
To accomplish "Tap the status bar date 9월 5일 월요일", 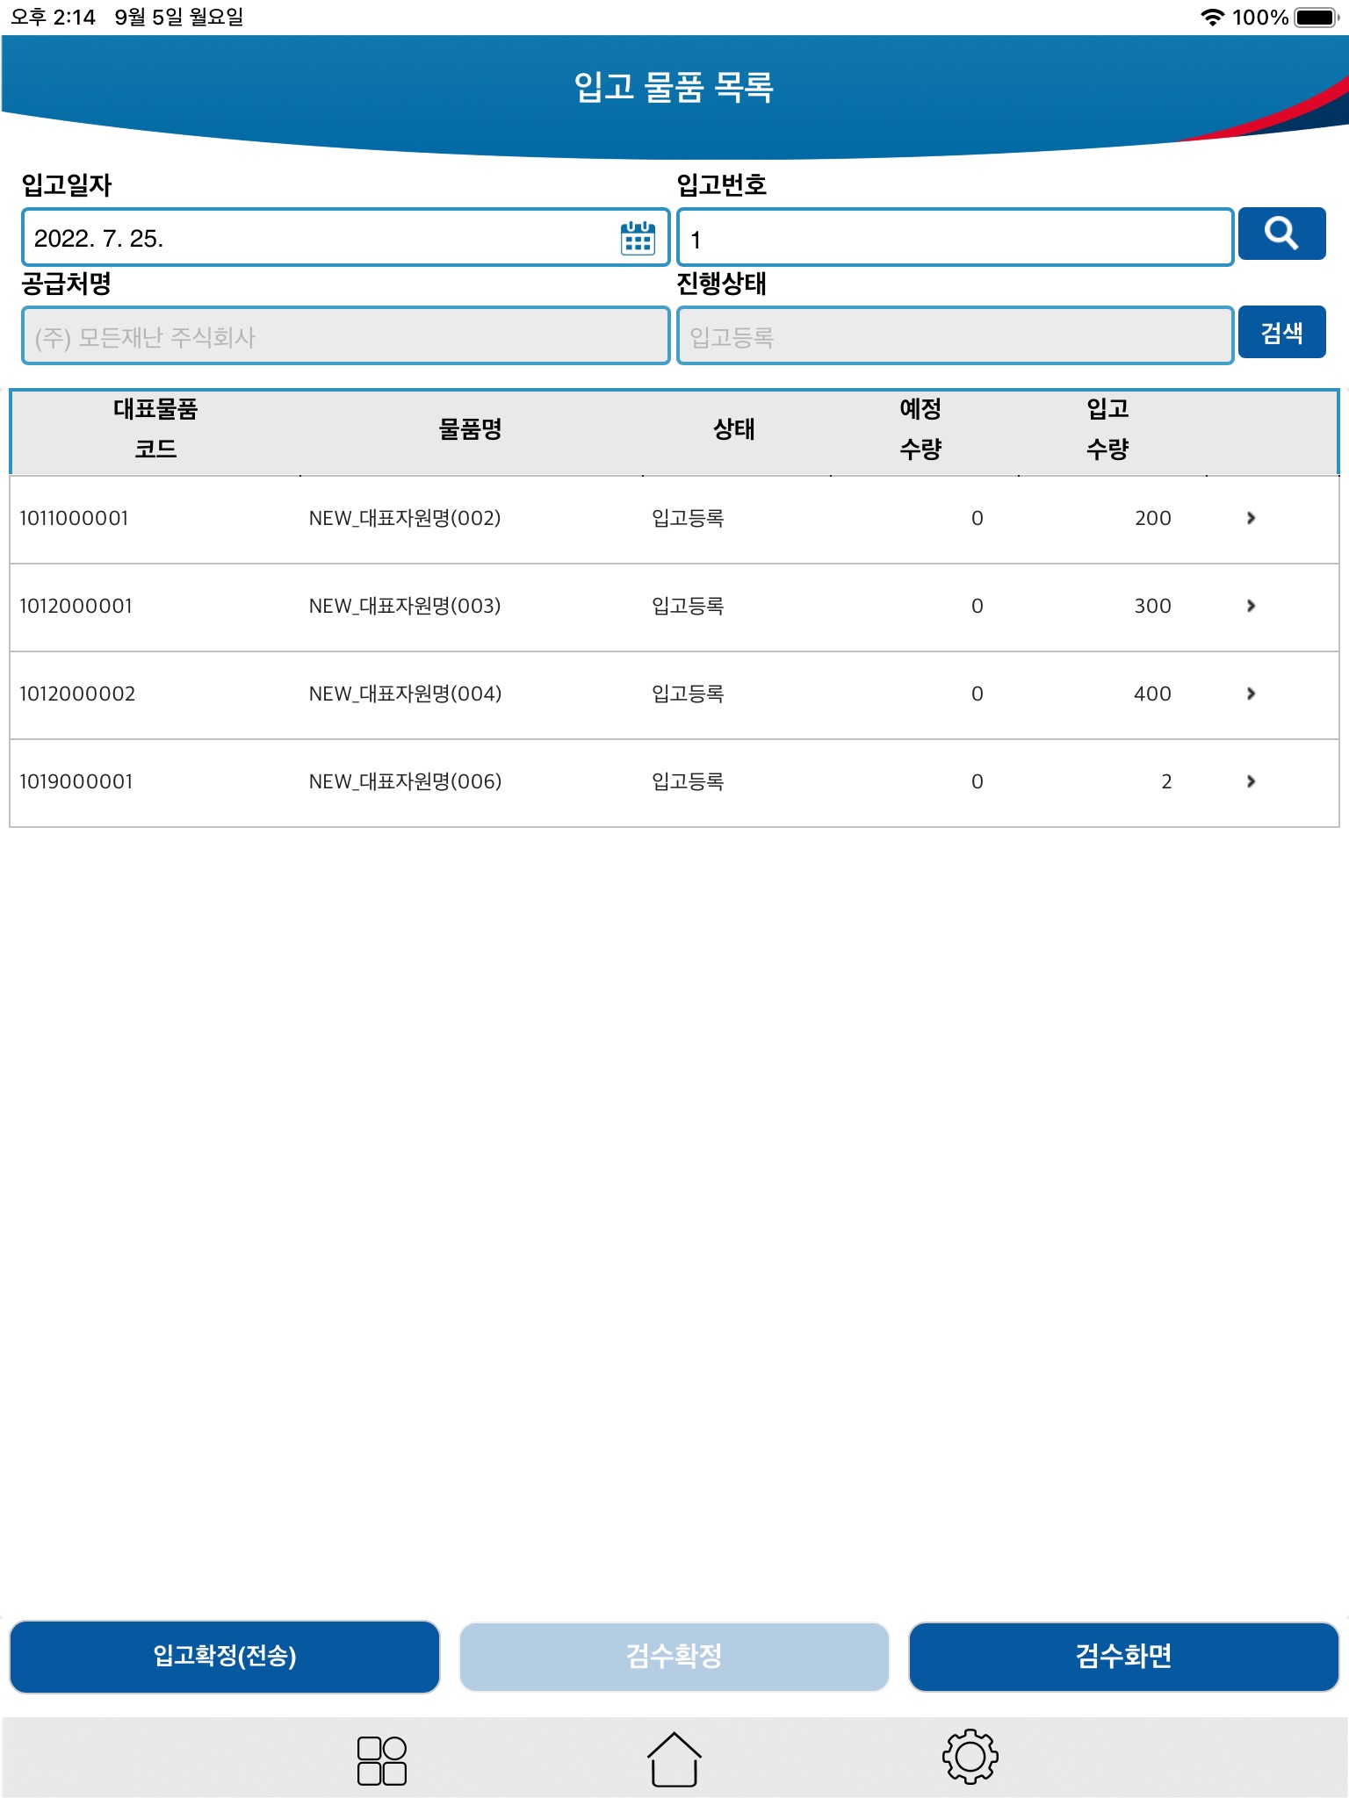I will tap(179, 17).
